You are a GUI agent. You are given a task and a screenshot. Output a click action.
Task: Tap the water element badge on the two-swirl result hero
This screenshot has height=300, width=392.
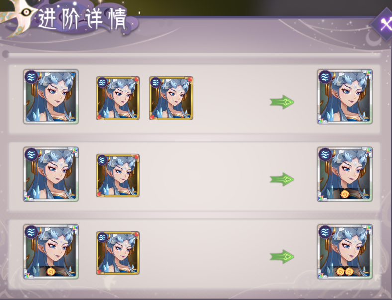[x=325, y=232]
